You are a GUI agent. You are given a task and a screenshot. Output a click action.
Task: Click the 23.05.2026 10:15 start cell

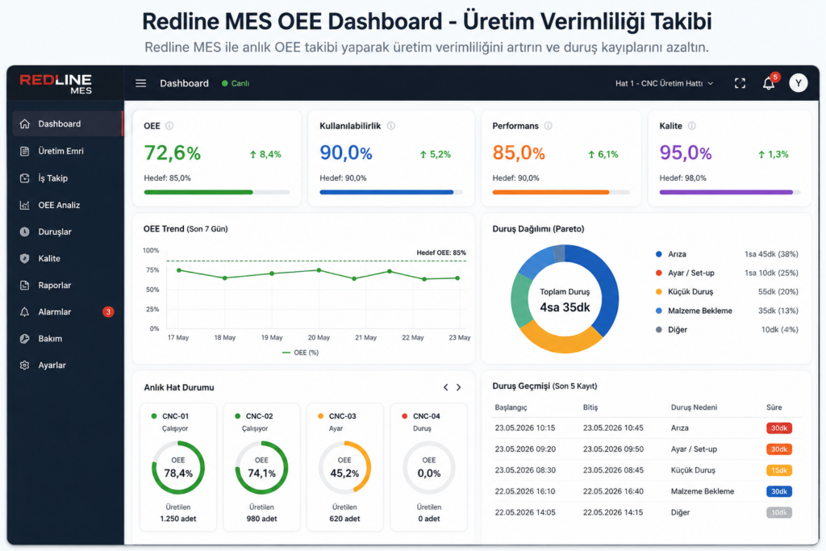coord(524,428)
